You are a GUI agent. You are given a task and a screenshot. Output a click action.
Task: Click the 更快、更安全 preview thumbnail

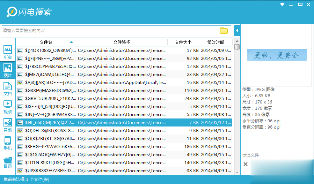tap(277, 55)
